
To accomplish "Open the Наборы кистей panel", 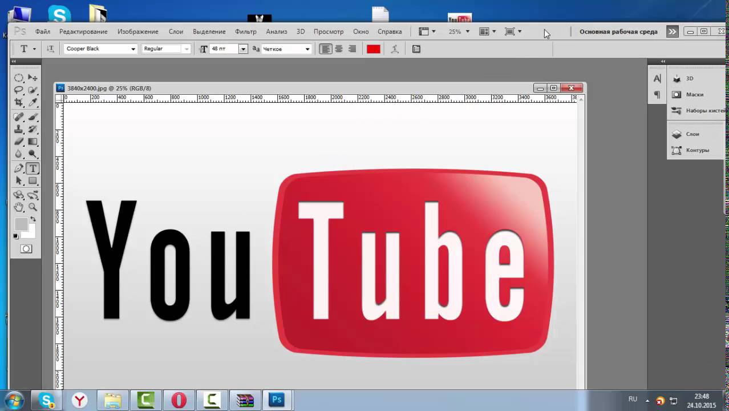I will 697,110.
